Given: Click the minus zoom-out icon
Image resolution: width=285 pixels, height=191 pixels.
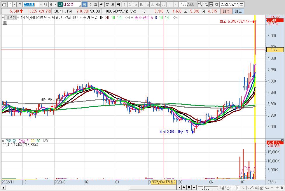Looking at the screenshot, I should tap(272, 188).
